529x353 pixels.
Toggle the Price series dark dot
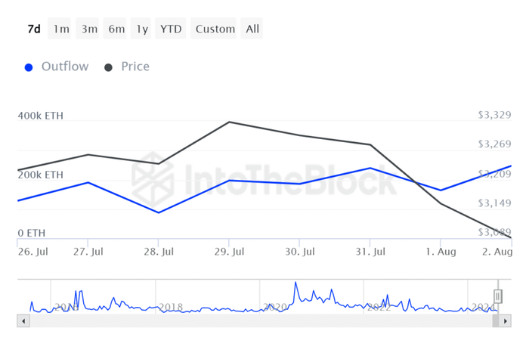pyautogui.click(x=108, y=67)
